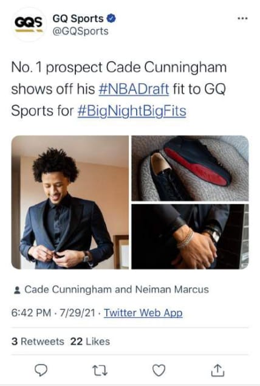The width and height of the screenshot is (260, 386).
Task: Open the Twitter Web App source link
Action: [x=143, y=313]
